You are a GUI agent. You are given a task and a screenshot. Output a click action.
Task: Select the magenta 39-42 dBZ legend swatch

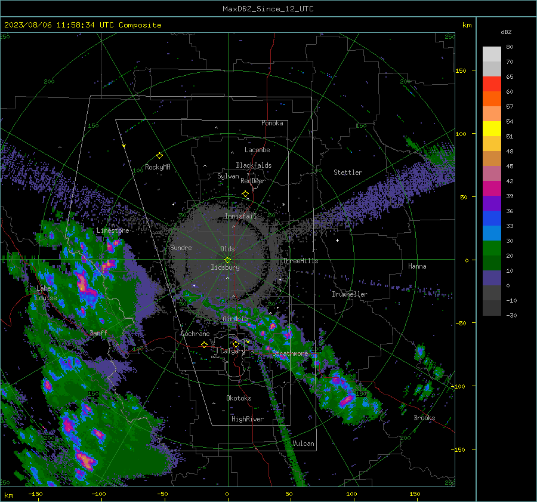coord(492,188)
